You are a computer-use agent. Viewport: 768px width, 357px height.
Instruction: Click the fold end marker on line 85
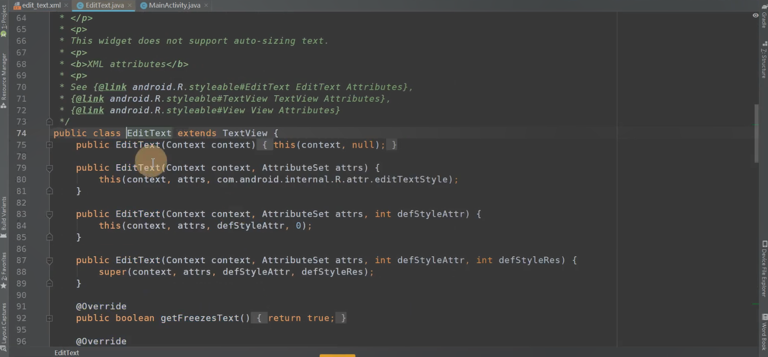49,237
